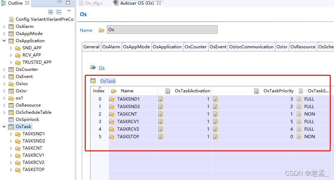This screenshot has width=334, height=180.
Task: Minimize the Outline panel
Action: click(x=60, y=2)
